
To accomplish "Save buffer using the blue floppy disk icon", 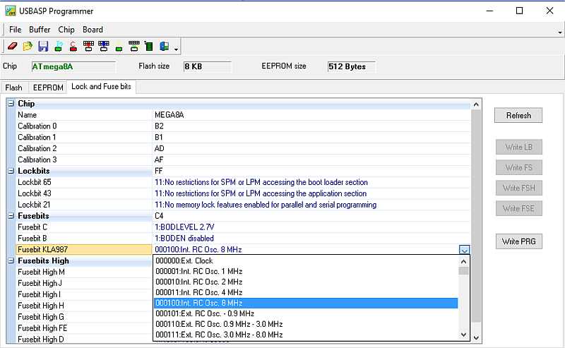I will [x=43, y=46].
